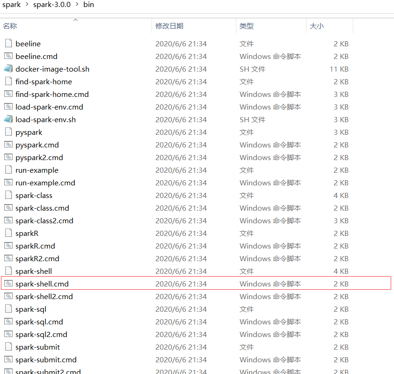Screen dimensions: 394x374
Task: Click the 11 KB size of docker-image-tool.sh
Action: coord(339,69)
